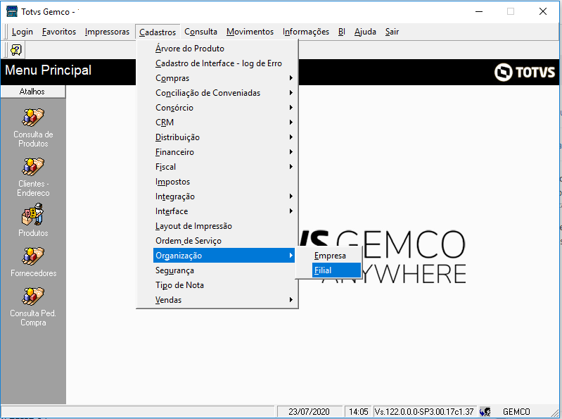Select Layout de Impressão entry

(x=224, y=226)
